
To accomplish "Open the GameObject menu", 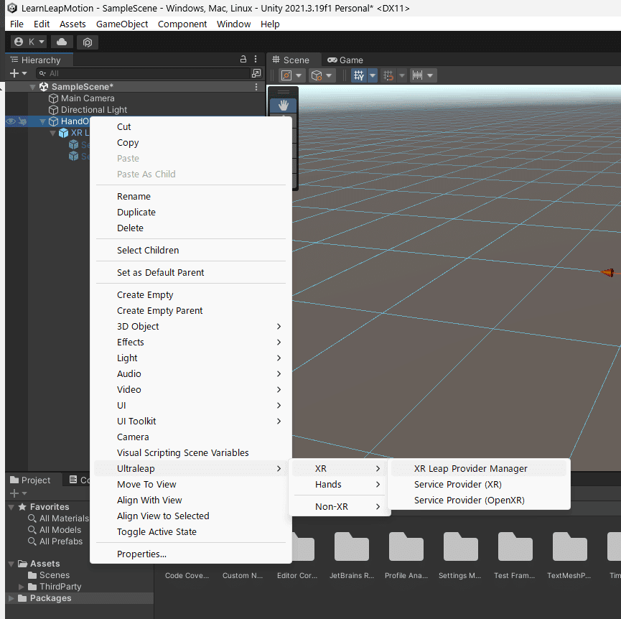I will (x=122, y=24).
